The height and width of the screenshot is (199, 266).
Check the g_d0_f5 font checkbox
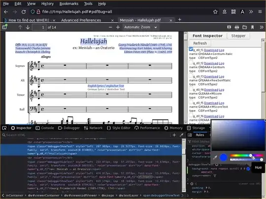pyautogui.click(x=191, y=102)
